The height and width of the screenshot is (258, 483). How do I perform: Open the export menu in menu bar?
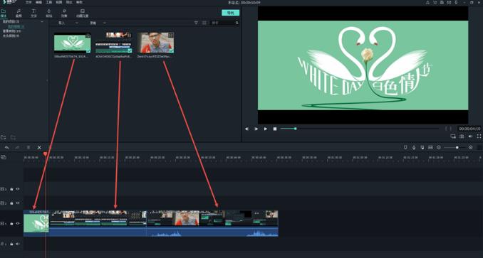pyautogui.click(x=69, y=2)
